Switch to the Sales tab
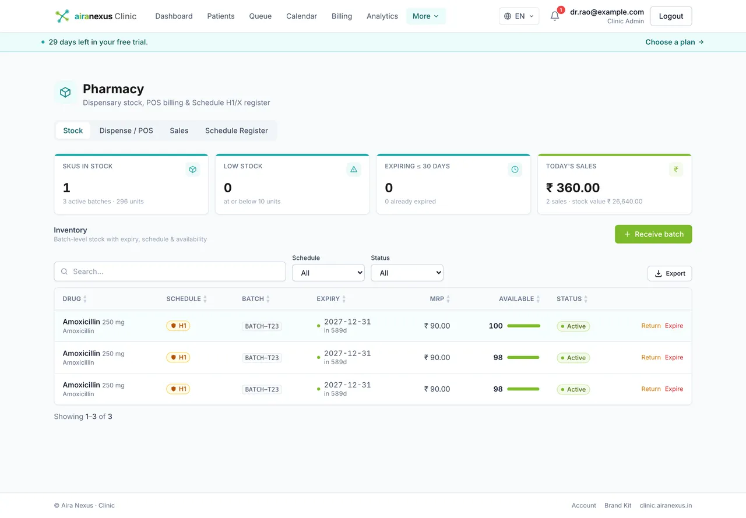The width and height of the screenshot is (746, 518). 179,131
